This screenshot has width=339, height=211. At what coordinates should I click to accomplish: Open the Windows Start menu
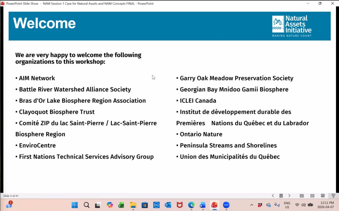(75, 205)
